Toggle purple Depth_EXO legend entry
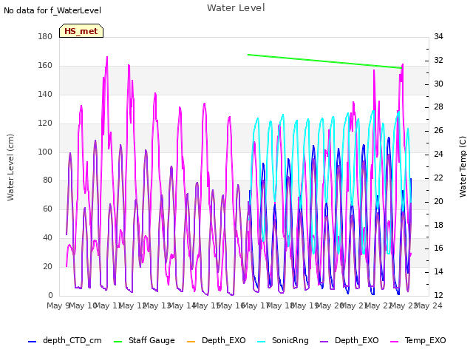The height and width of the screenshot is (355, 473). coord(350,340)
